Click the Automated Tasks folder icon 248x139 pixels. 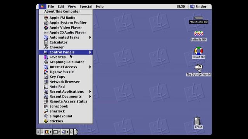coord(46,37)
